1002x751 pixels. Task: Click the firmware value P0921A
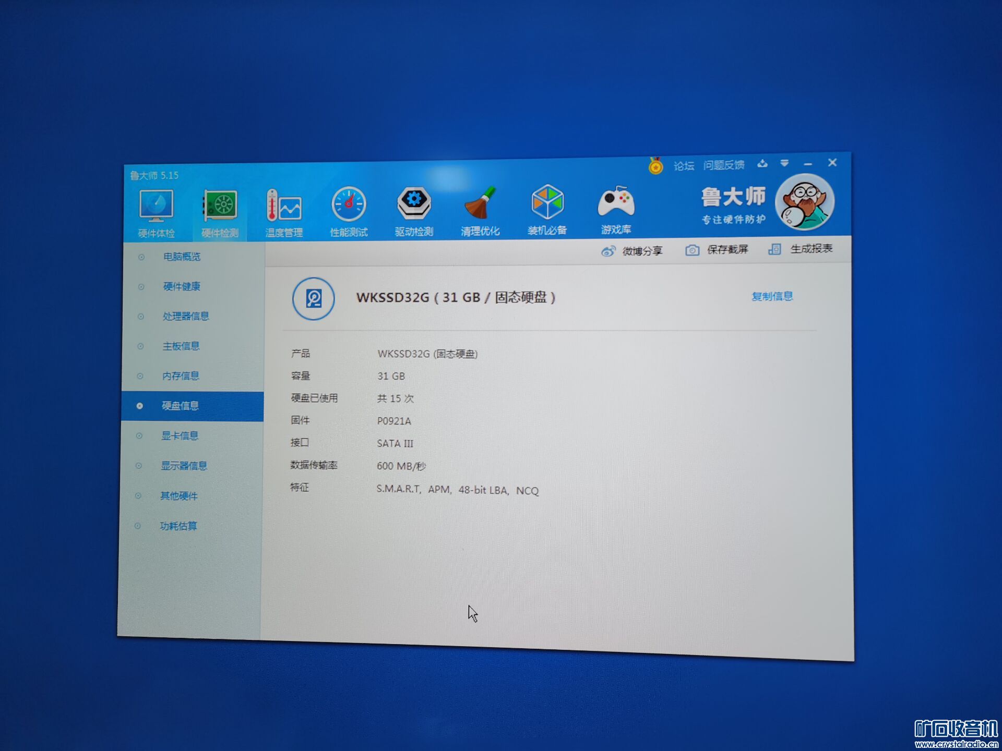coord(394,421)
